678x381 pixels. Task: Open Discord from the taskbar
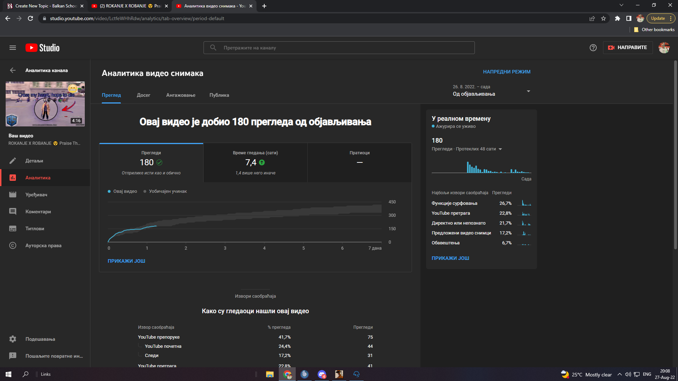point(322,374)
